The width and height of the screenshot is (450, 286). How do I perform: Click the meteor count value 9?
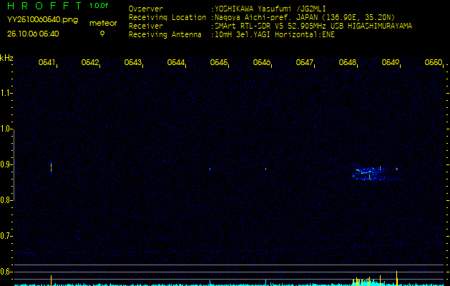click(102, 34)
